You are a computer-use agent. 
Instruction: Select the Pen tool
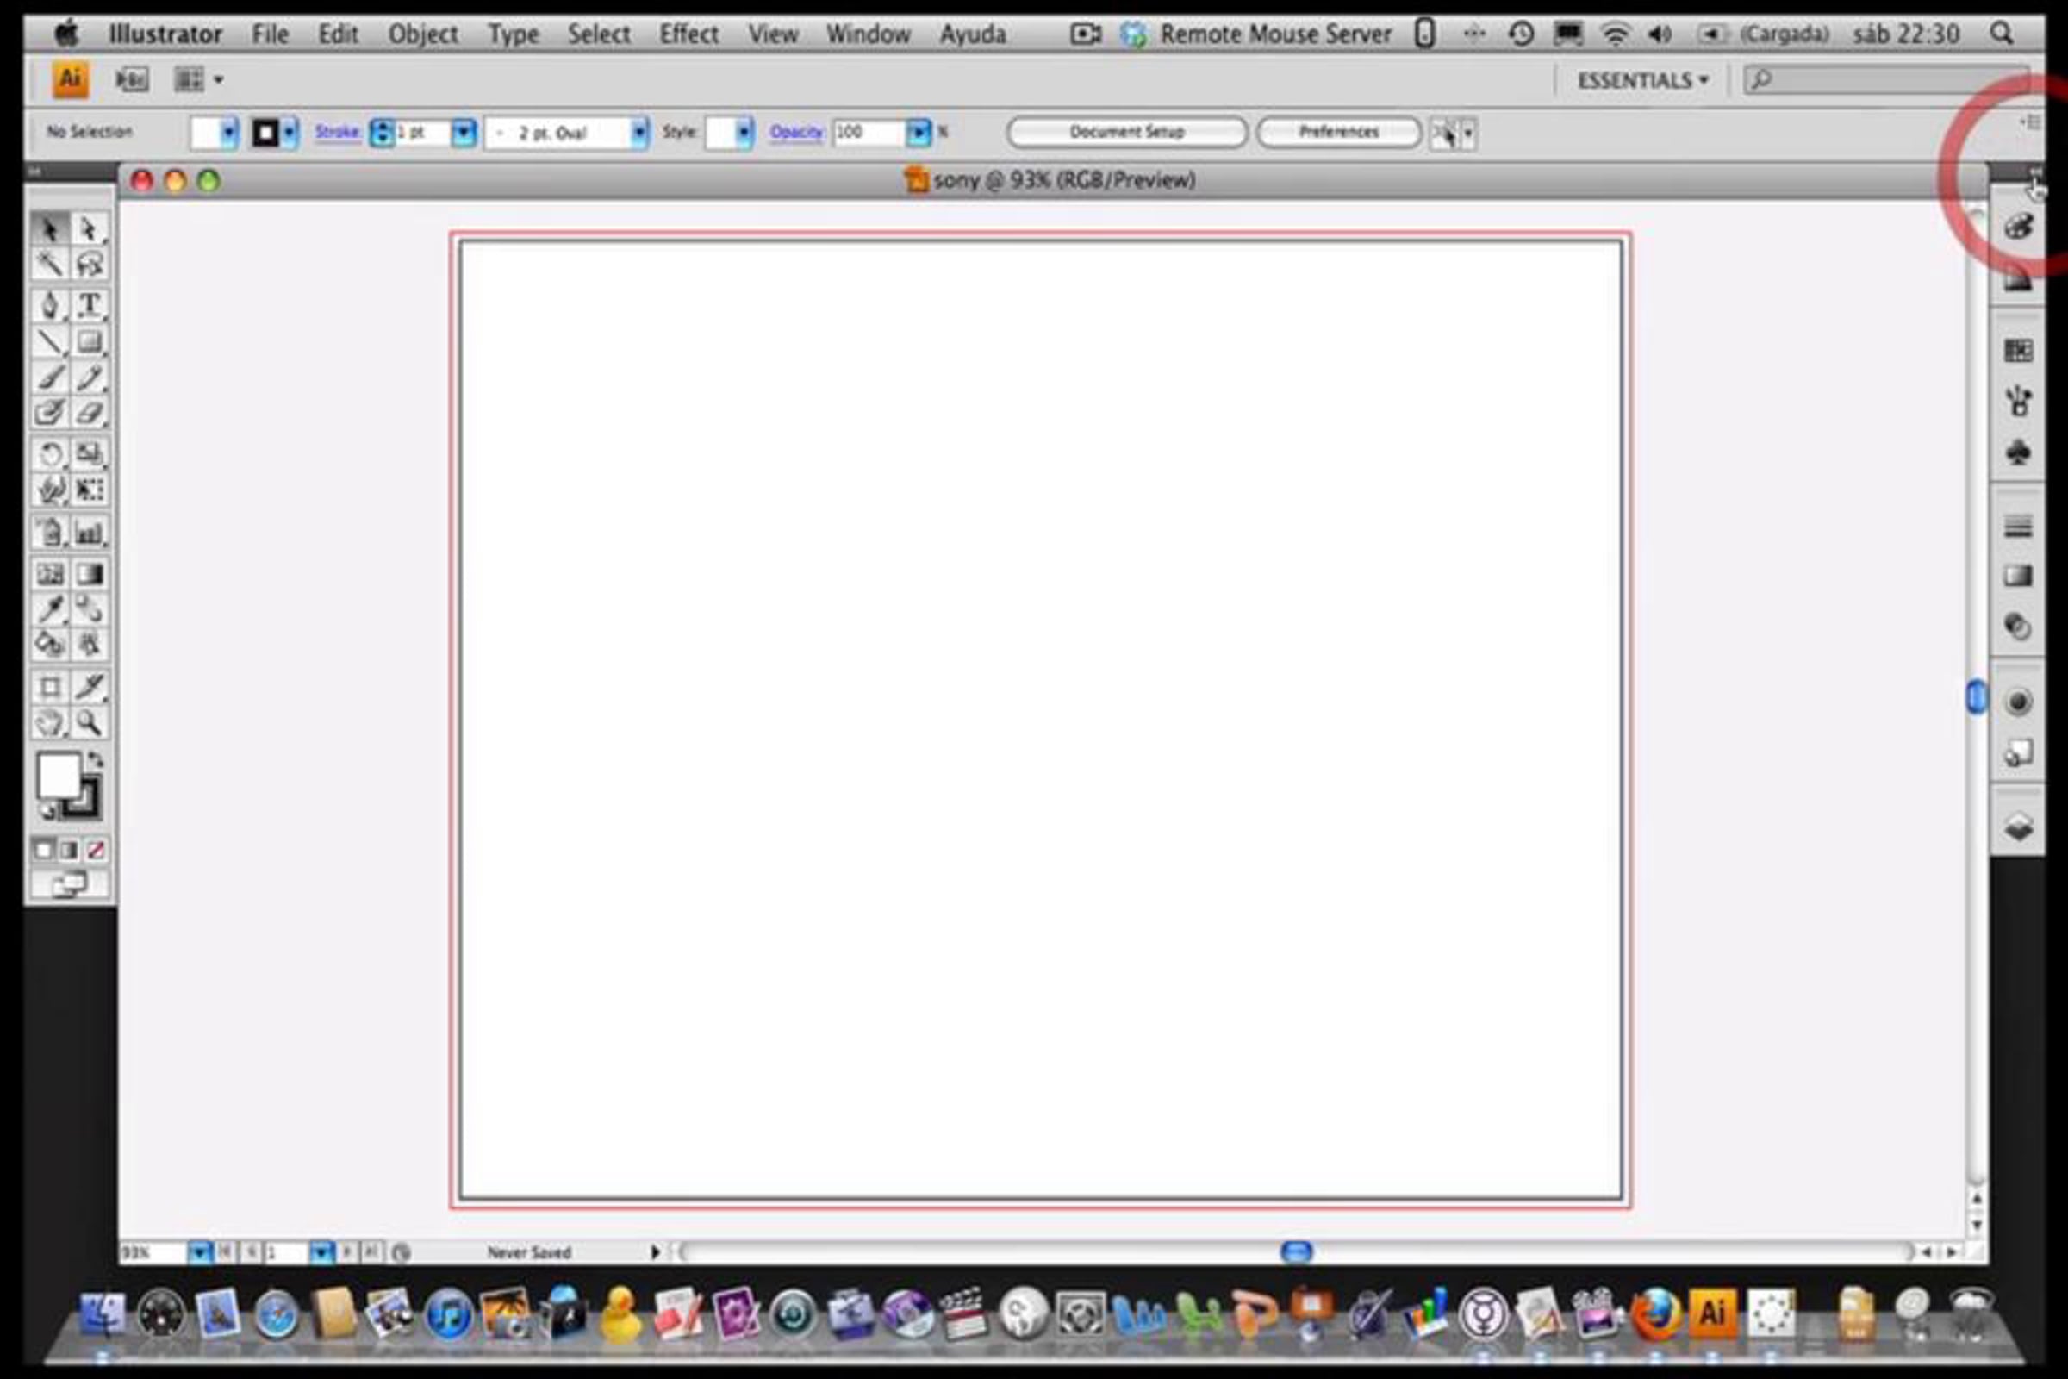pos(49,305)
